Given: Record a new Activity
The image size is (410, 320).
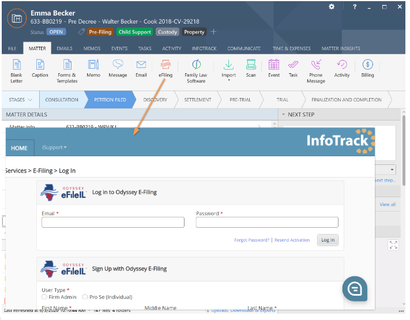Looking at the screenshot, I should pyautogui.click(x=342, y=69).
